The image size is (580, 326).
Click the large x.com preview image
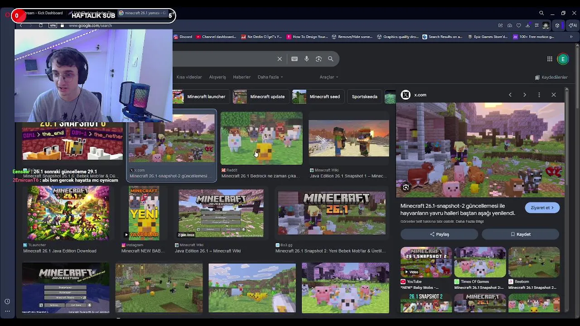point(480,150)
